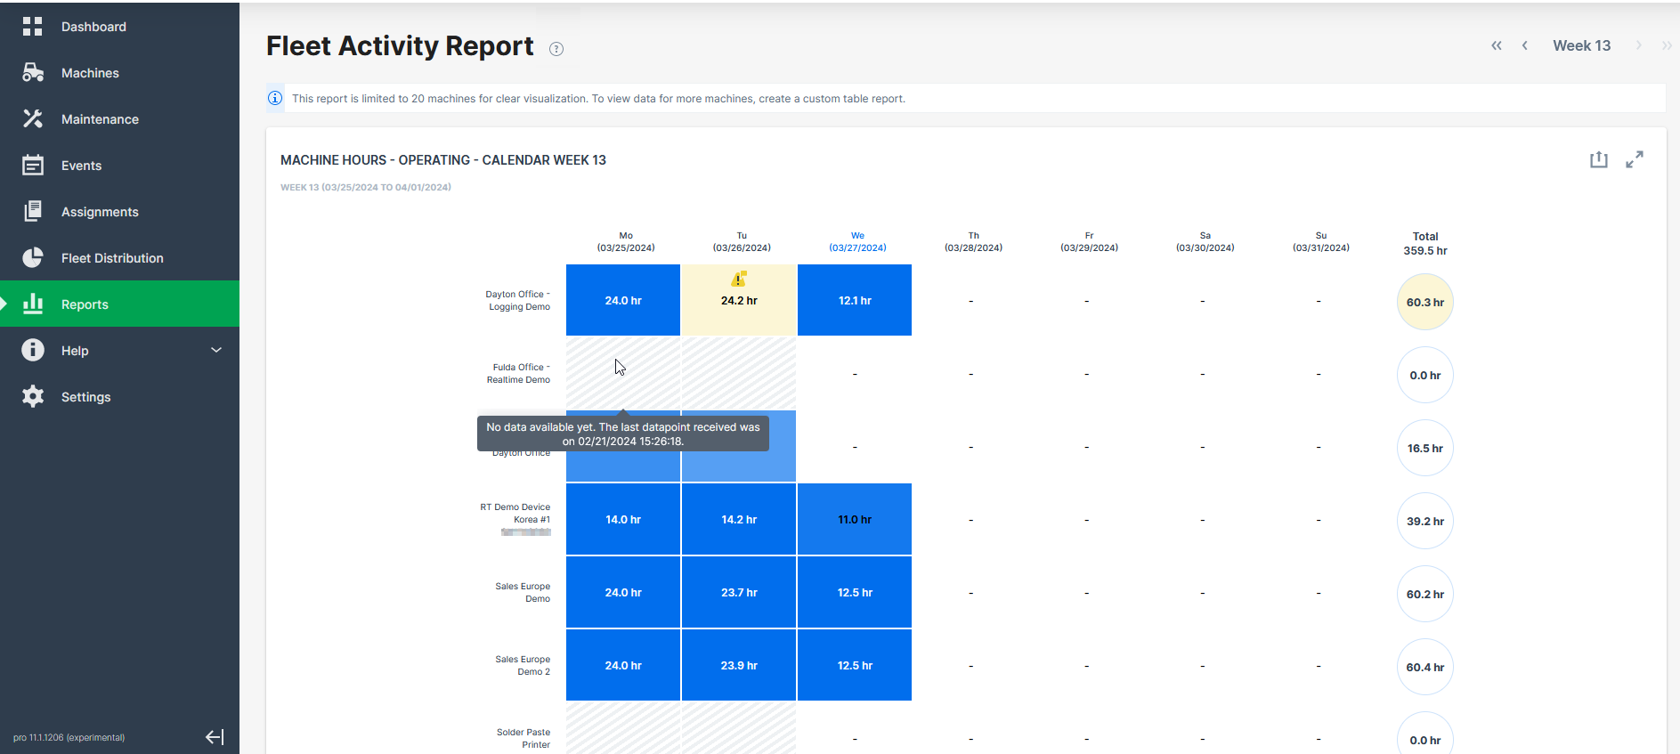Click the 60.3 hr total circle
1680x754 pixels.
1424,302
